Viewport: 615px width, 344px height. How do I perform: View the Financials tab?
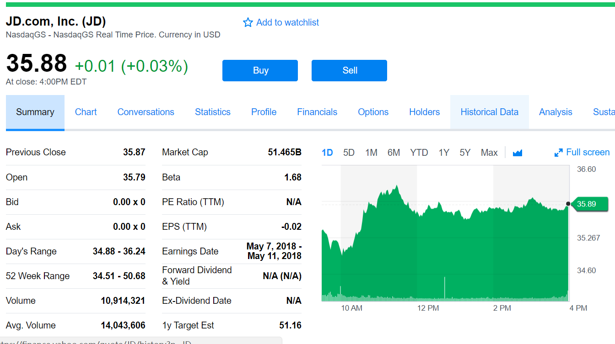pyautogui.click(x=317, y=112)
